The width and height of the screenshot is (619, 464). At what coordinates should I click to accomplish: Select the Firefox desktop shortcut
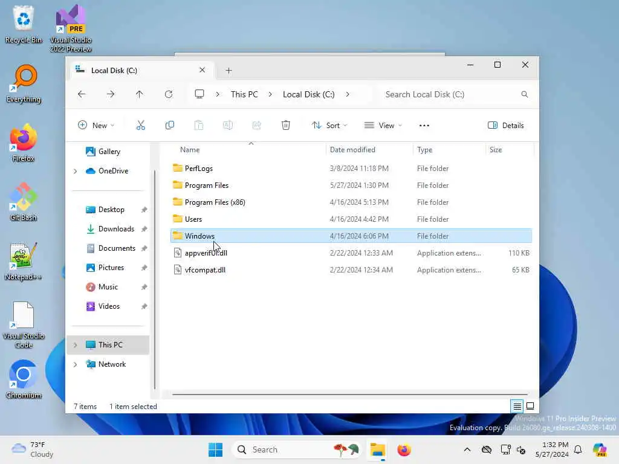pyautogui.click(x=24, y=143)
